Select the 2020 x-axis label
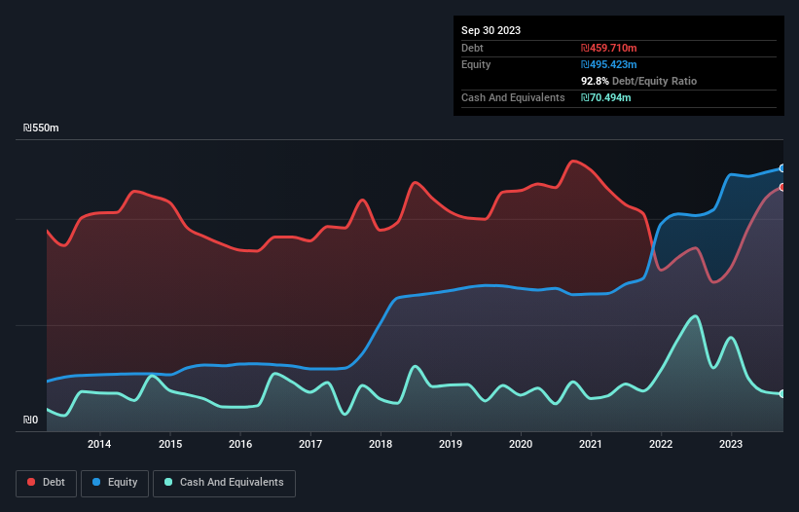This screenshot has height=512, width=799. (x=521, y=444)
